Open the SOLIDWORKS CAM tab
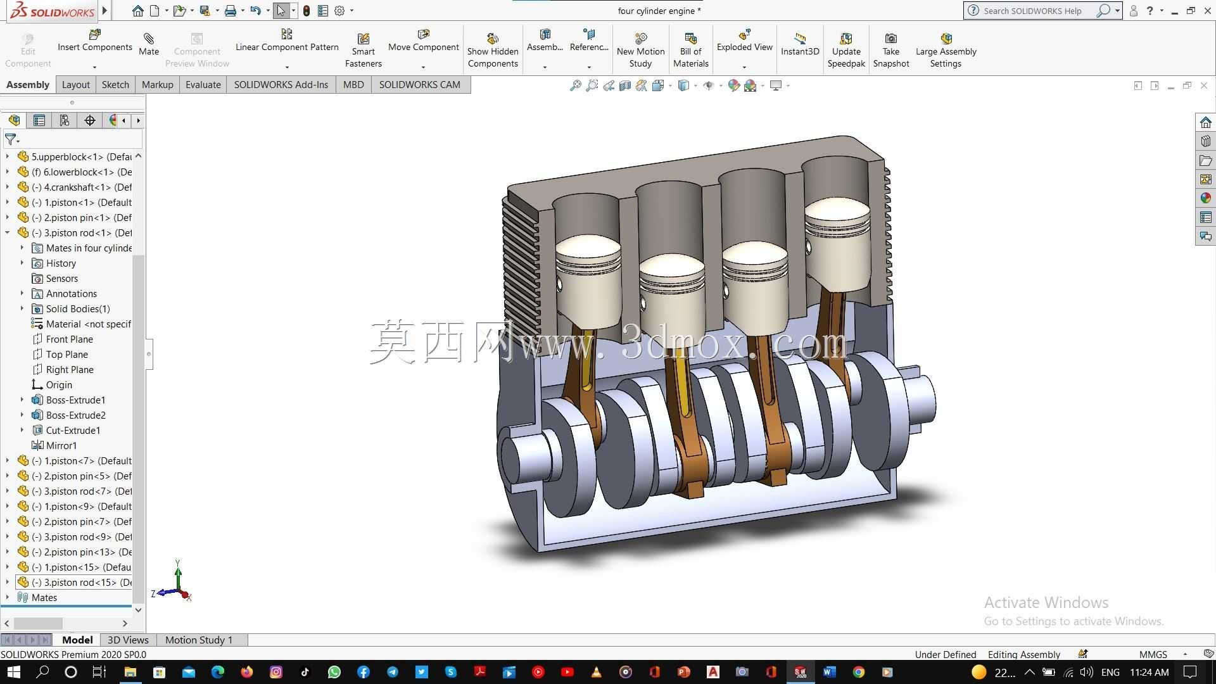Viewport: 1216px width, 684px height. tap(420, 85)
